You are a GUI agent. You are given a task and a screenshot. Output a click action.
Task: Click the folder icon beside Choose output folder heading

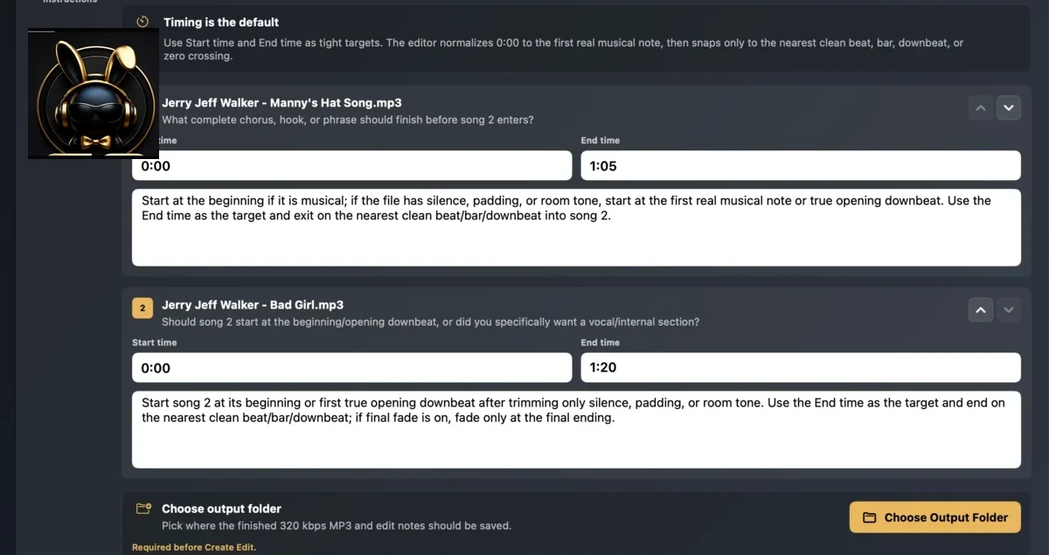[143, 509]
